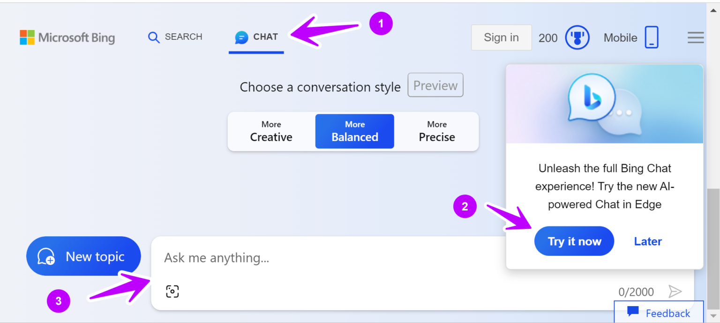Open the Feedback button
Viewport: 720px width, 323px height.
[x=659, y=313]
